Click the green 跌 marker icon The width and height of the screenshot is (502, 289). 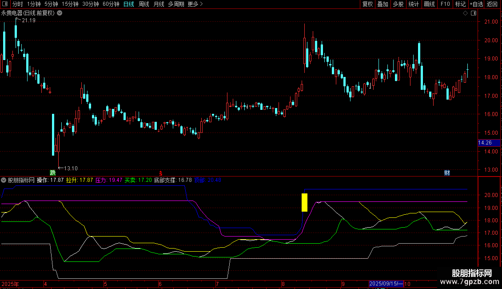[53, 173]
